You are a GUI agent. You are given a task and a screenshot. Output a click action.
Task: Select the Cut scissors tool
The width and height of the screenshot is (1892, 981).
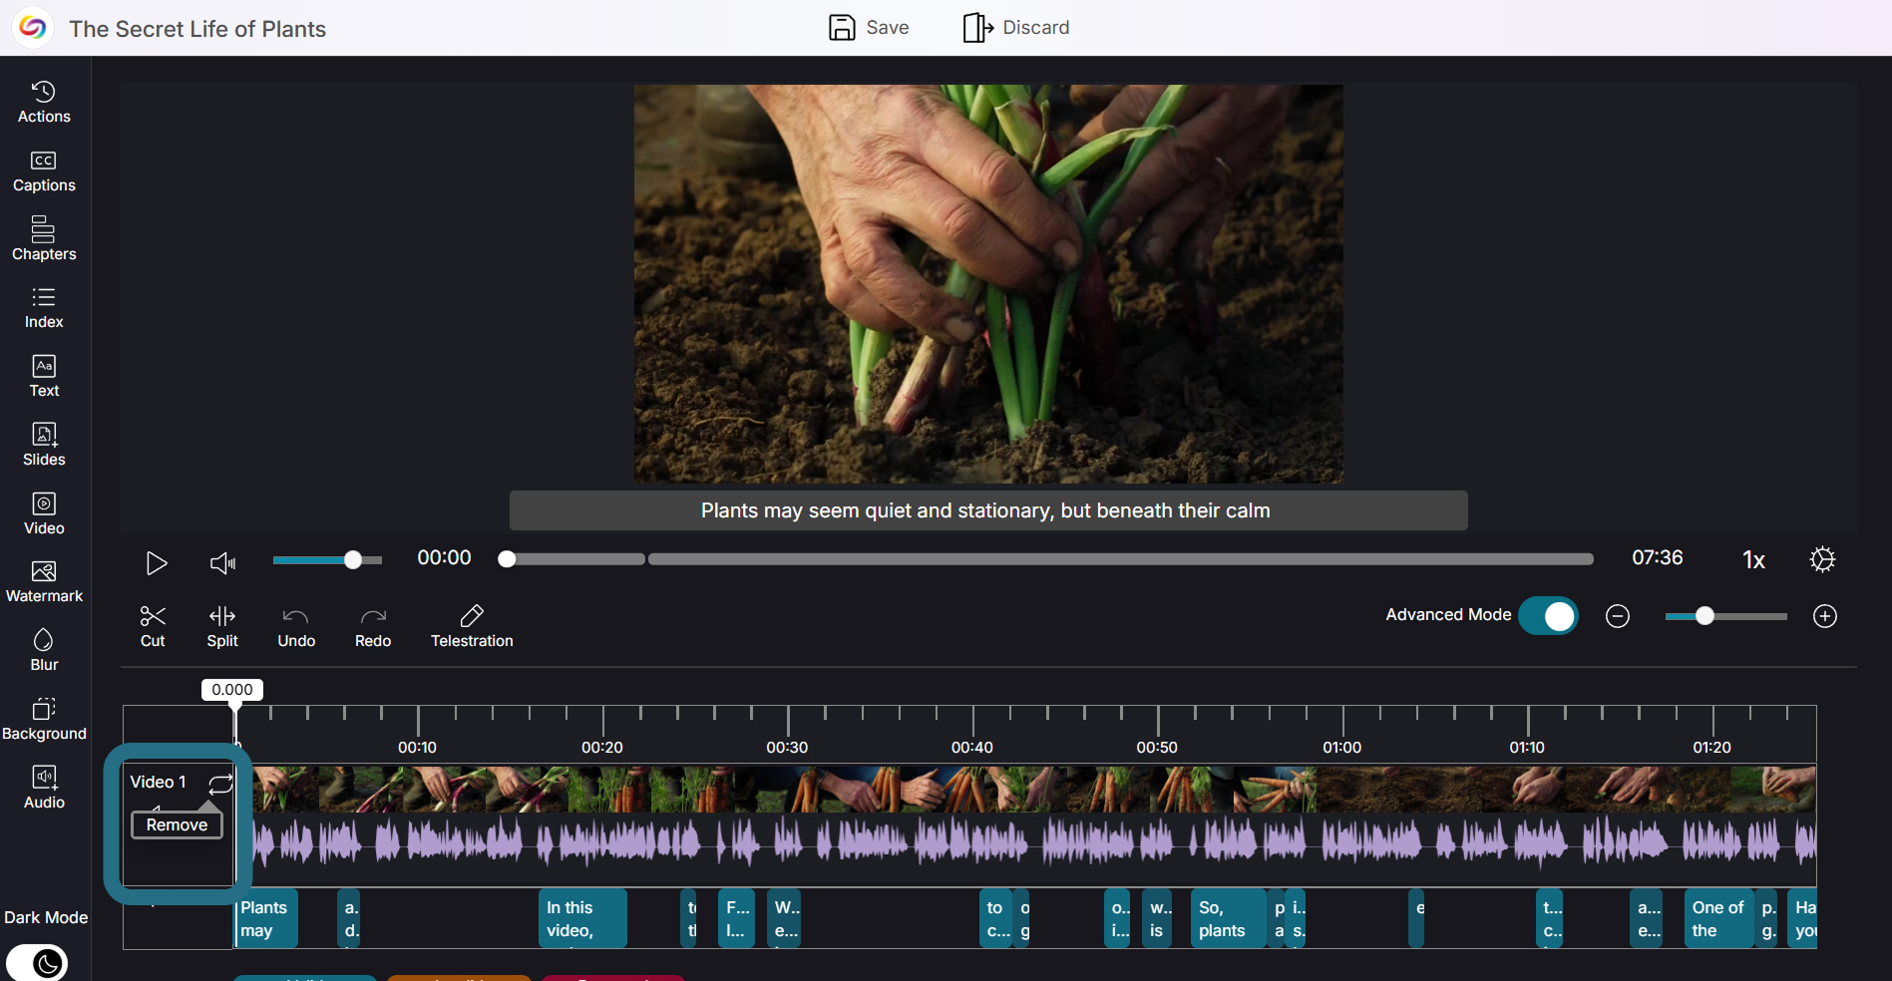(153, 627)
